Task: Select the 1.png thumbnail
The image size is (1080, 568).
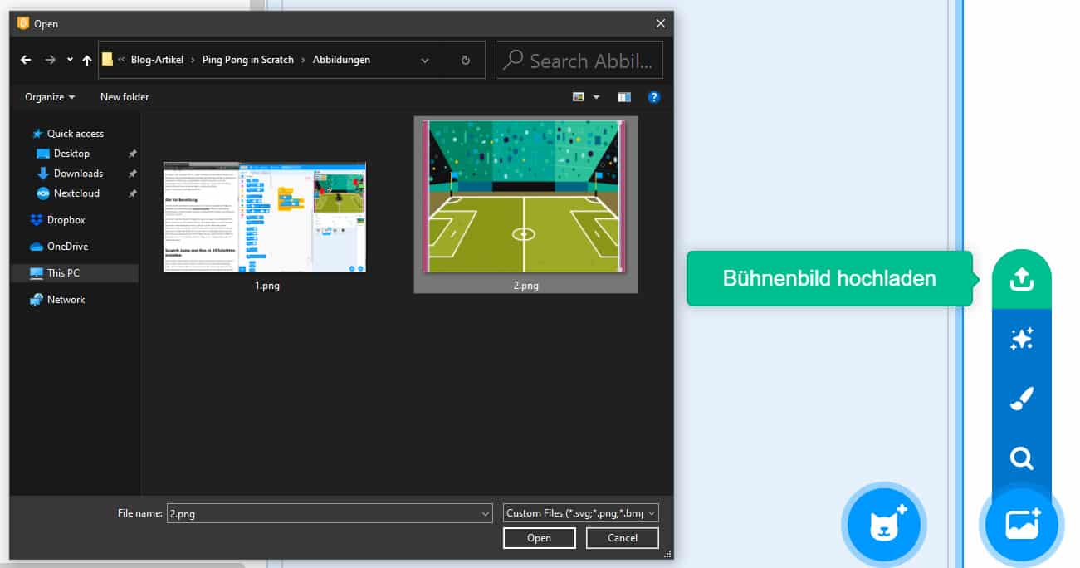Action: (264, 217)
